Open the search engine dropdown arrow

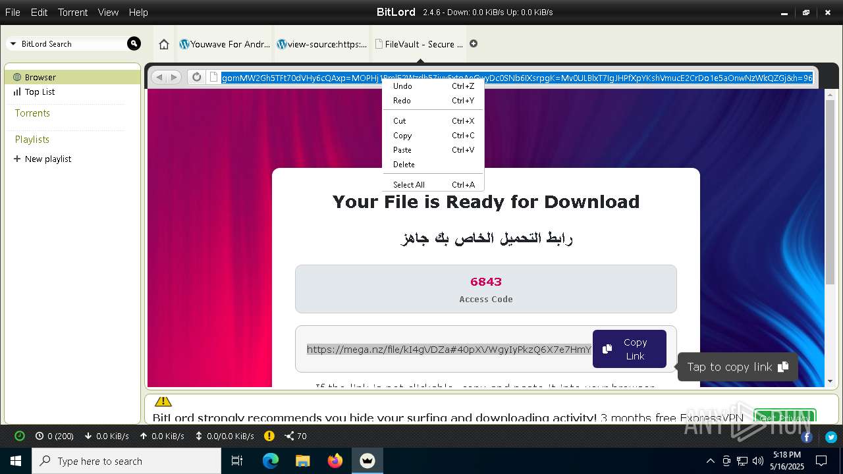coord(13,44)
